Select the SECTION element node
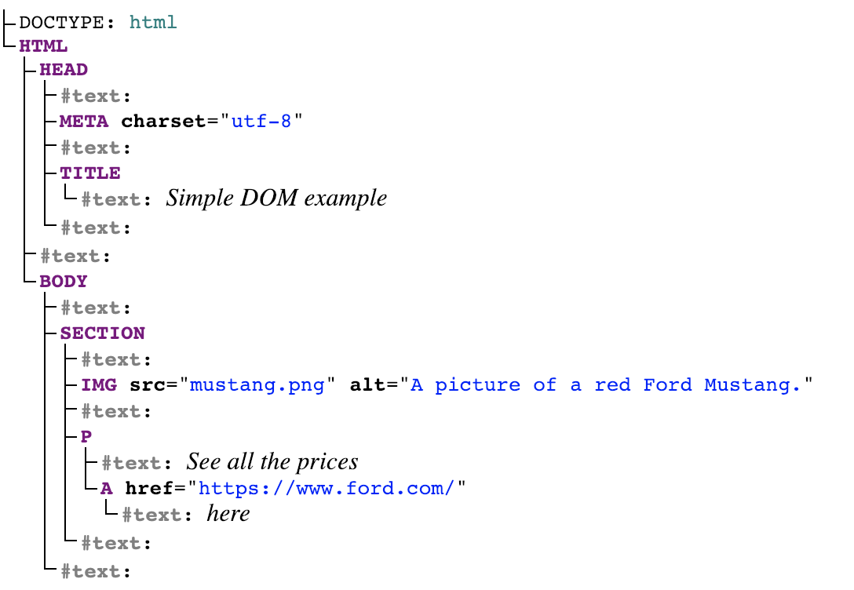The width and height of the screenshot is (854, 590). point(103,333)
